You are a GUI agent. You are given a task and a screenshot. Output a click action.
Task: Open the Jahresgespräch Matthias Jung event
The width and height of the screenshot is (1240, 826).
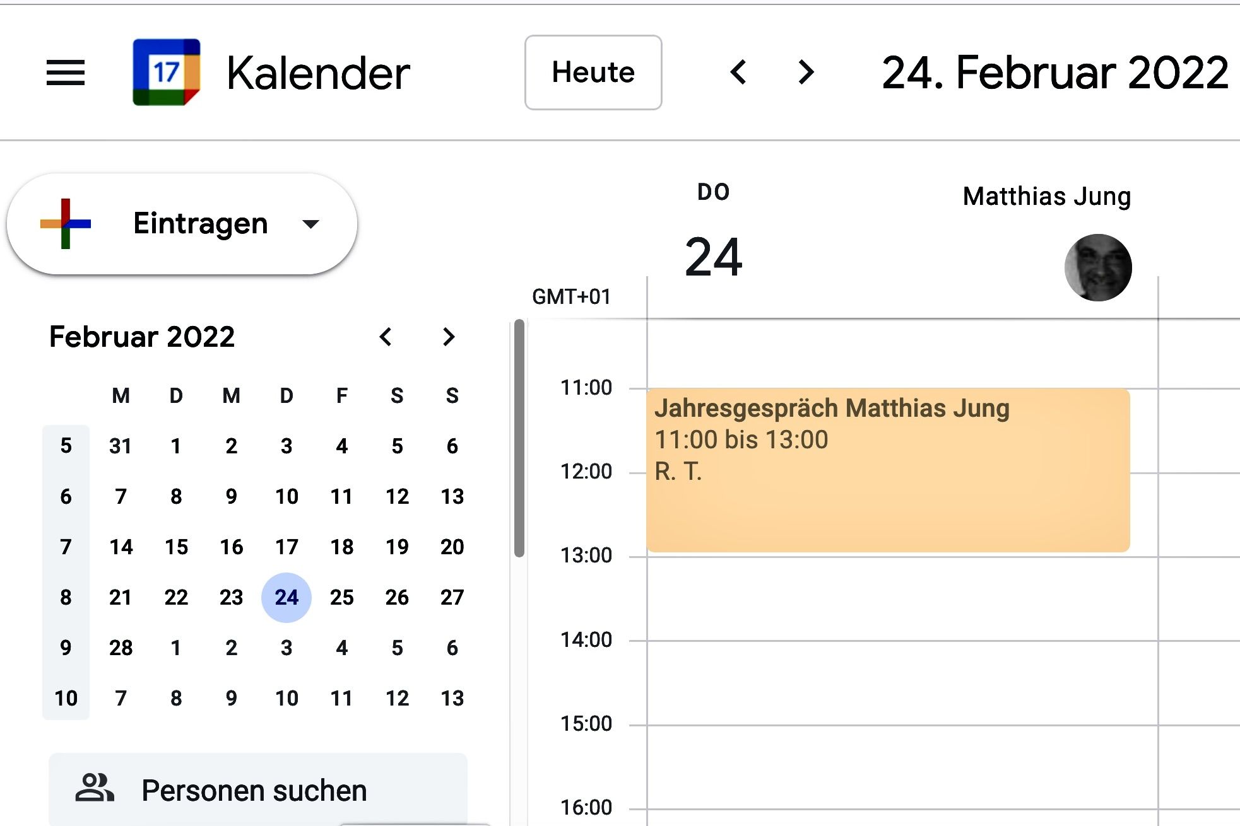pos(887,470)
